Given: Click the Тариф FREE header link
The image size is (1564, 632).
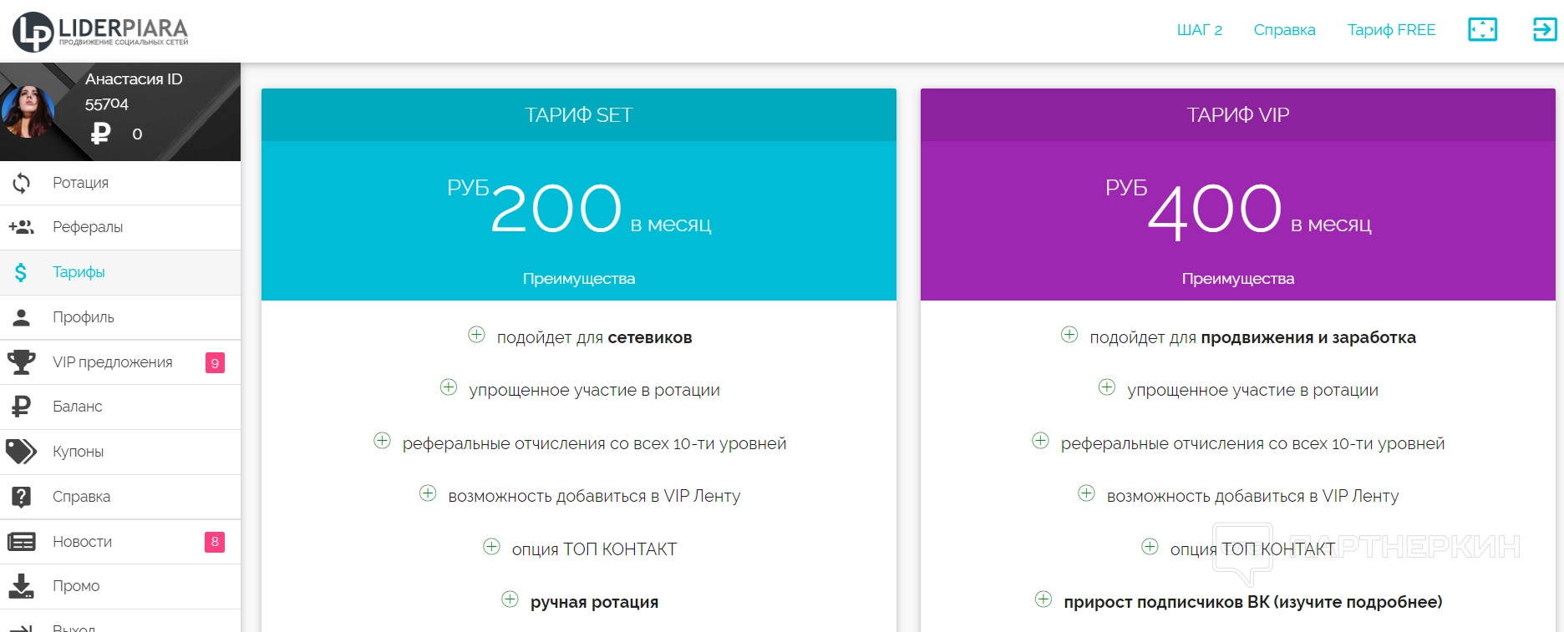Looking at the screenshot, I should [x=1391, y=30].
